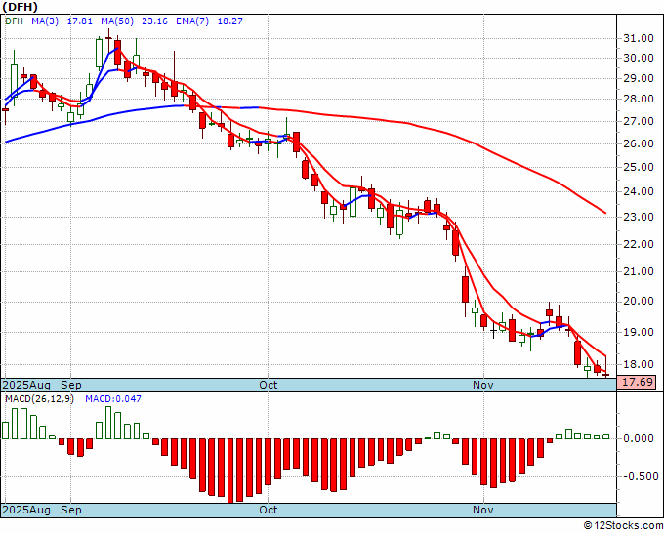The height and width of the screenshot is (533, 664).
Task: Click the 31.00 price axis label
Action: 639,38
